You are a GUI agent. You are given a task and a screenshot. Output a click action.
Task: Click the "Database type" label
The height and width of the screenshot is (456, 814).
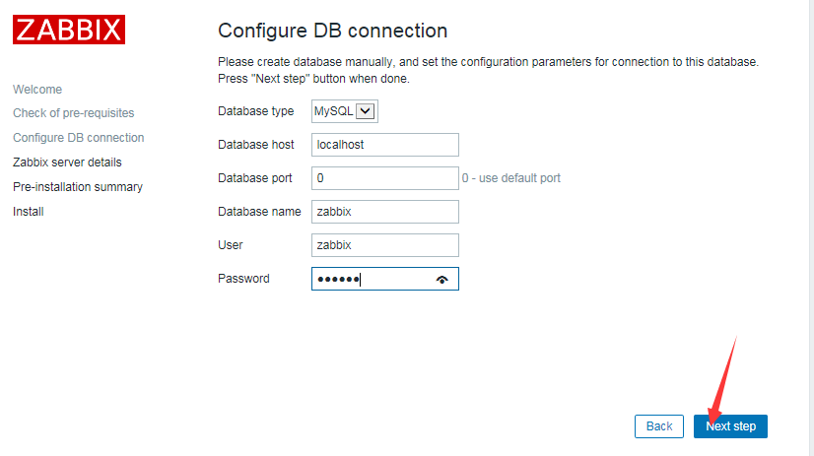point(256,112)
